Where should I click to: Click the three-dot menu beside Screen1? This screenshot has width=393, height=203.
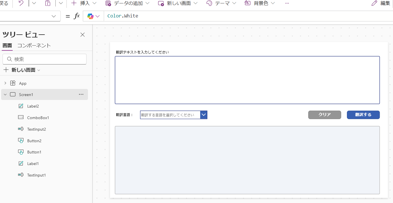click(81, 95)
